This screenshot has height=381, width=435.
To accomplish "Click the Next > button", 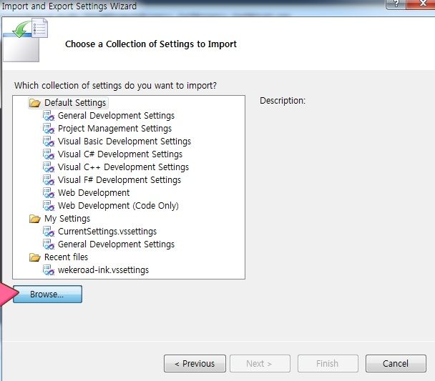I will click(260, 364).
